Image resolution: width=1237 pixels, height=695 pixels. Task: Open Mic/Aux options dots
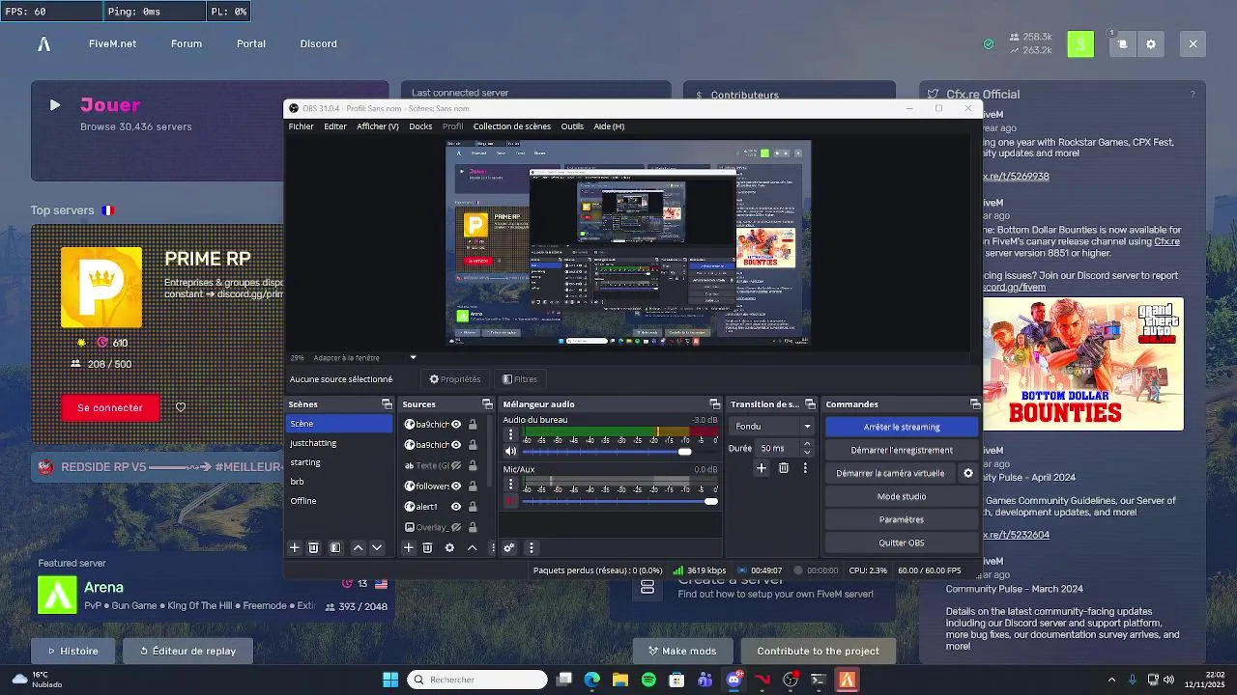(511, 484)
